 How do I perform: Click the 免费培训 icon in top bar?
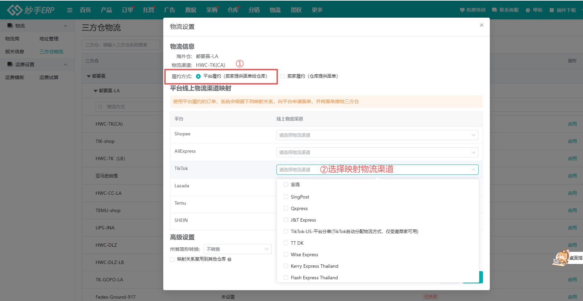click(462, 10)
